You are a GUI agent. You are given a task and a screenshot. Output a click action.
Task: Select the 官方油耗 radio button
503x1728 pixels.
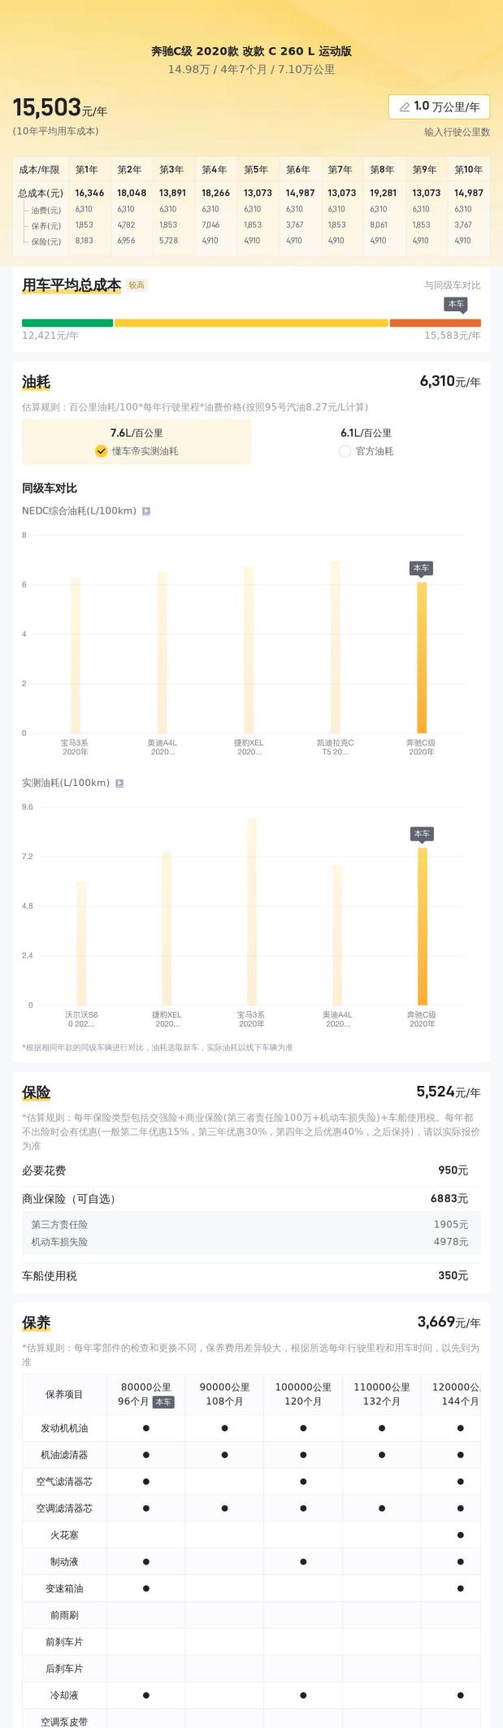[x=345, y=451]
